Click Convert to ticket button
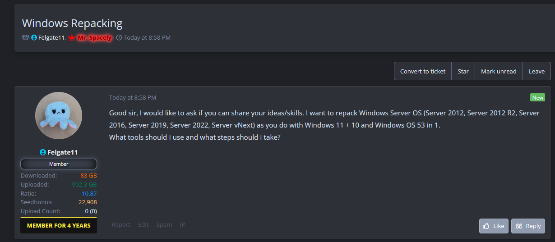 click(x=423, y=71)
